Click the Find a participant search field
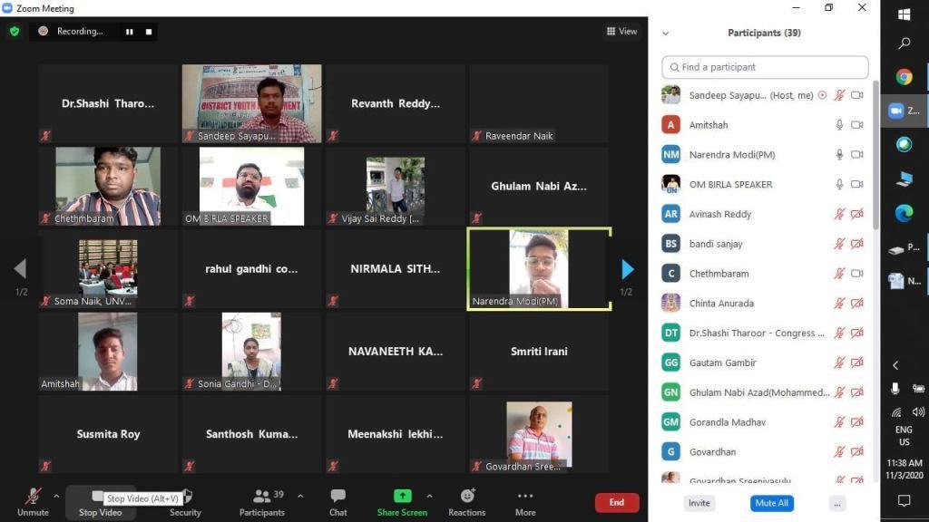 [765, 67]
